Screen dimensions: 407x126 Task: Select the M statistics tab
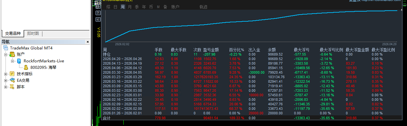158,7
